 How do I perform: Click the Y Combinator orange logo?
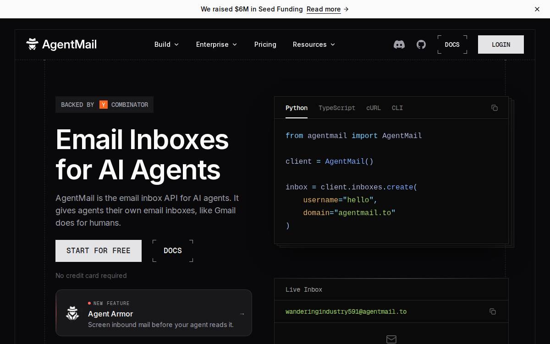click(x=104, y=105)
